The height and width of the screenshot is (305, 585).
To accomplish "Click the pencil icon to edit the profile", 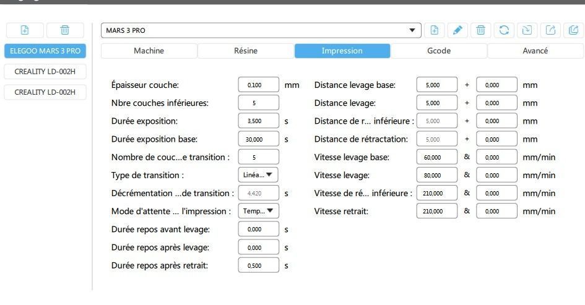I will click(x=457, y=30).
